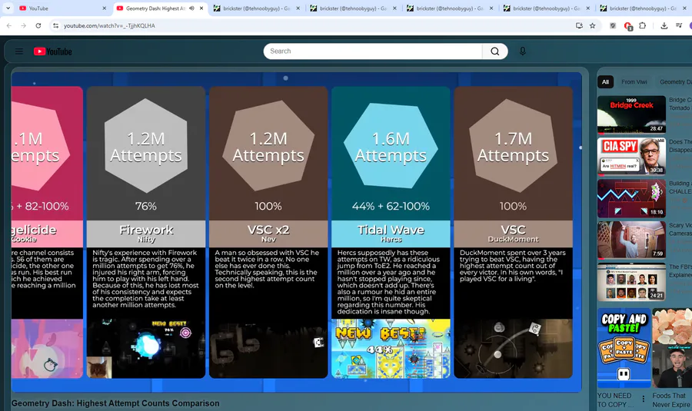The height and width of the screenshot is (411, 692).
Task: Bookmark this page with the star icon
Action: click(593, 25)
